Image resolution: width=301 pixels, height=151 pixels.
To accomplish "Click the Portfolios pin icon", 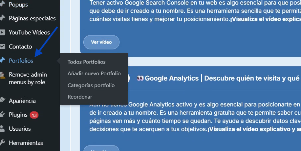I will tap(2, 61).
